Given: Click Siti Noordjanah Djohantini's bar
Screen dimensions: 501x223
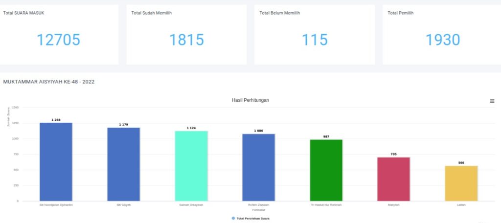Looking at the screenshot, I should pos(56,161).
